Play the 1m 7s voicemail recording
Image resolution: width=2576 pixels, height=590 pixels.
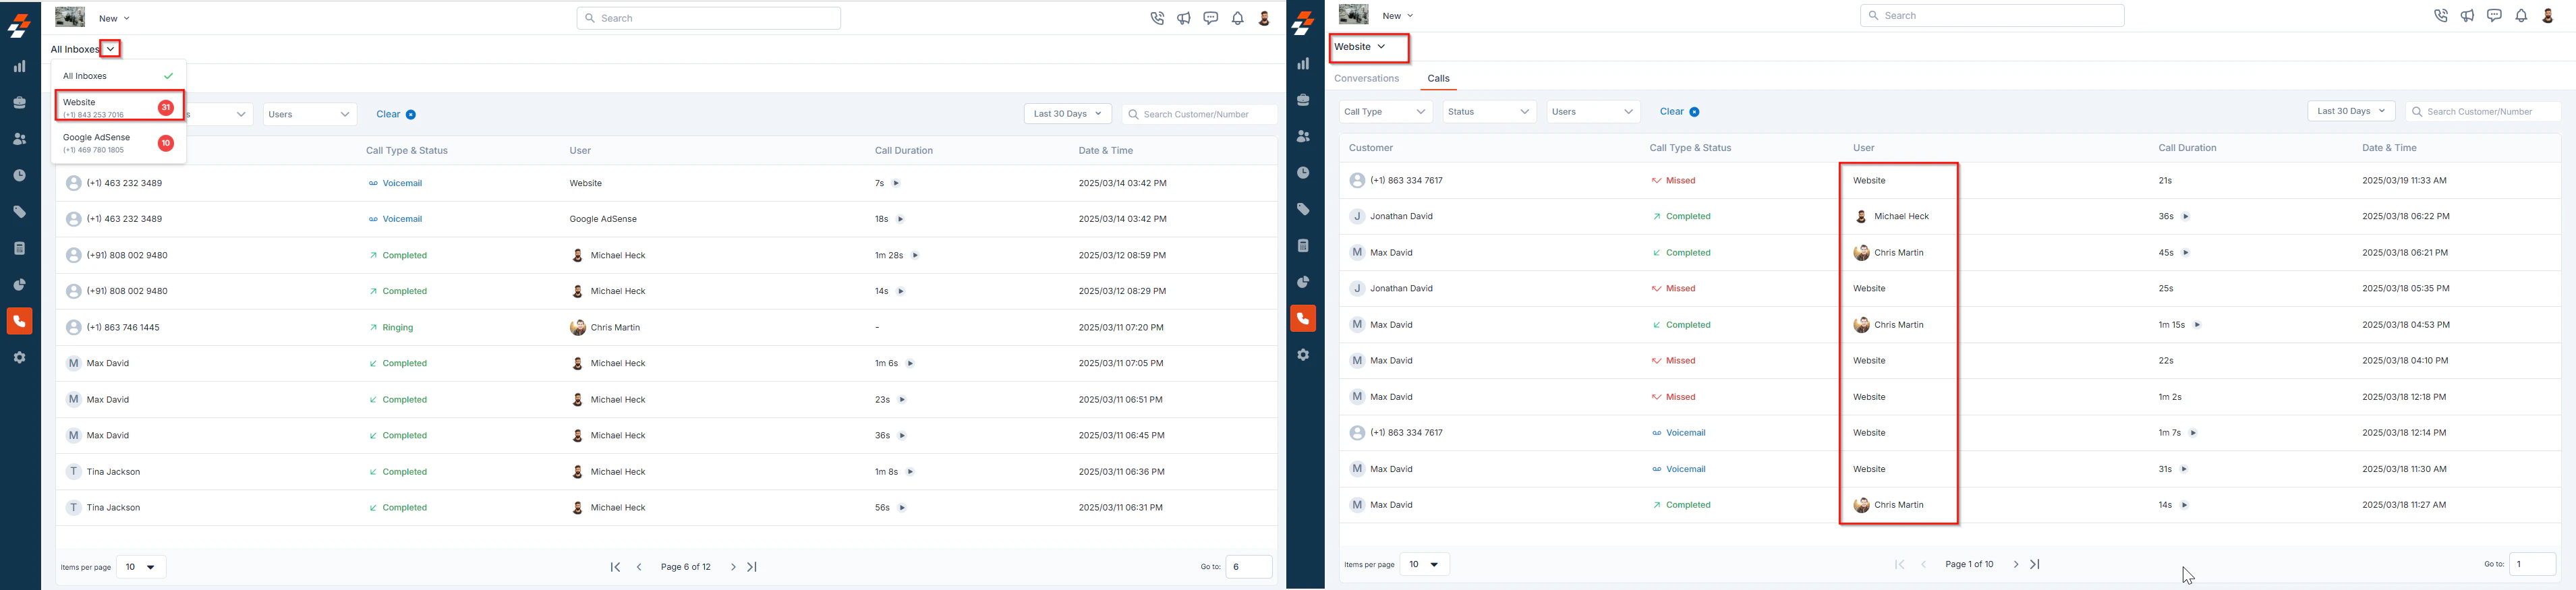point(2193,433)
